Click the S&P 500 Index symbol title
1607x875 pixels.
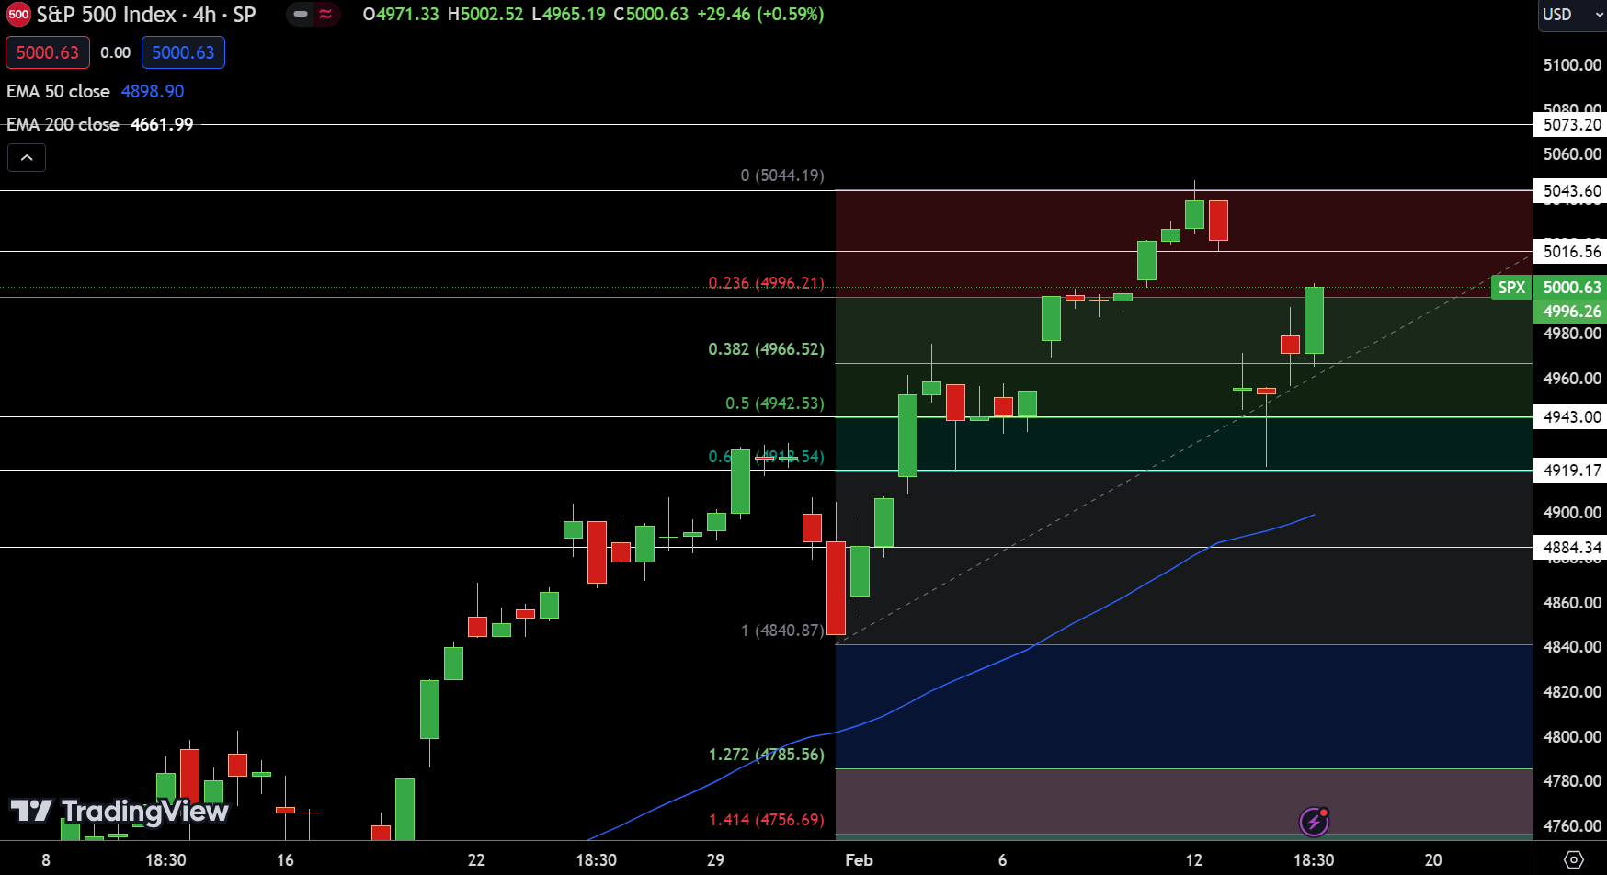tap(146, 15)
